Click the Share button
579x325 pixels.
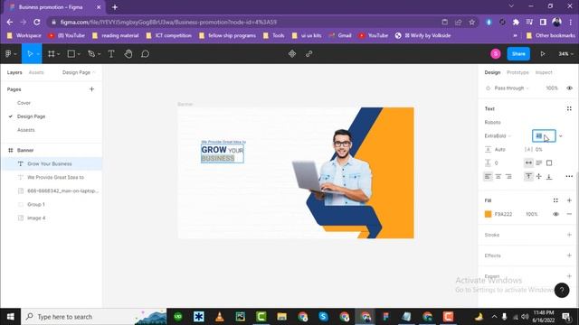point(518,54)
